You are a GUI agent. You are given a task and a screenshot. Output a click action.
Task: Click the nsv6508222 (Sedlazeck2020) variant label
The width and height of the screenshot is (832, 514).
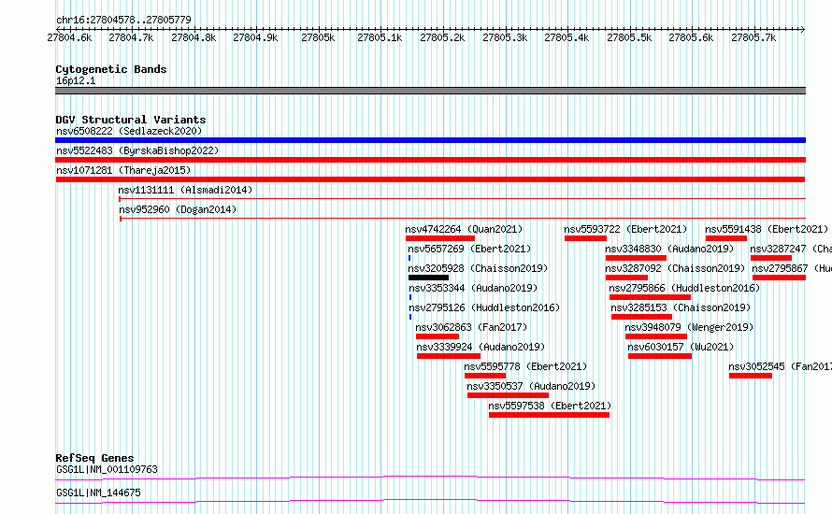pos(128,131)
